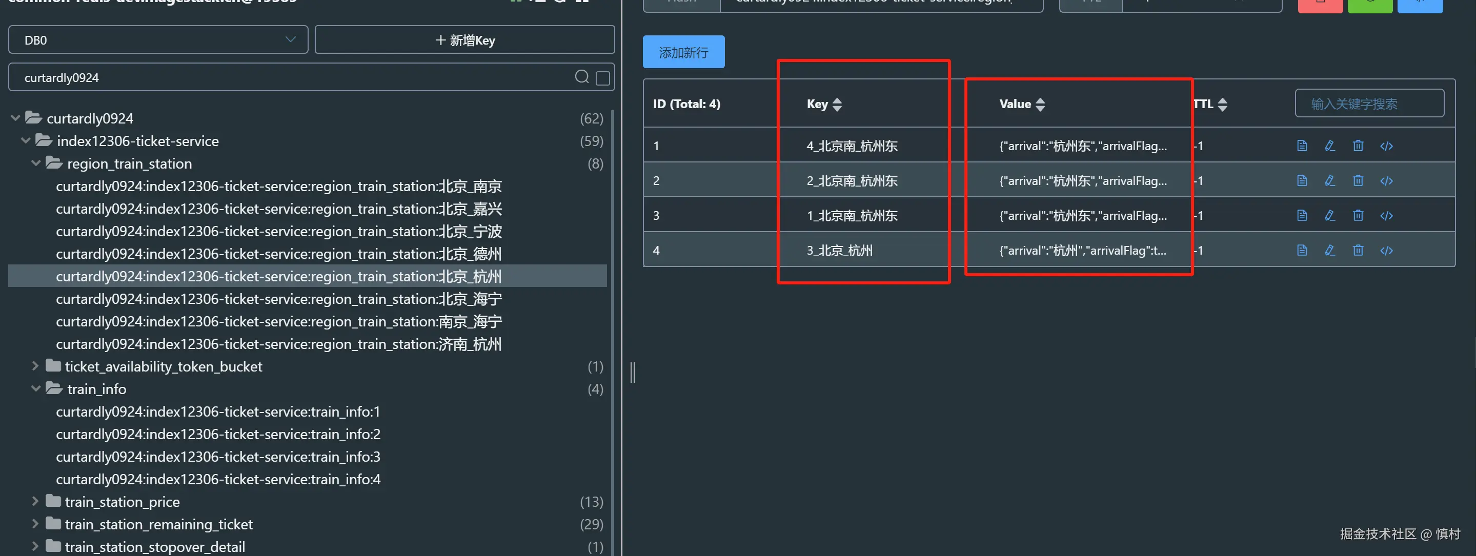Sort the table by the Value column
The image size is (1476, 556).
[1041, 104]
